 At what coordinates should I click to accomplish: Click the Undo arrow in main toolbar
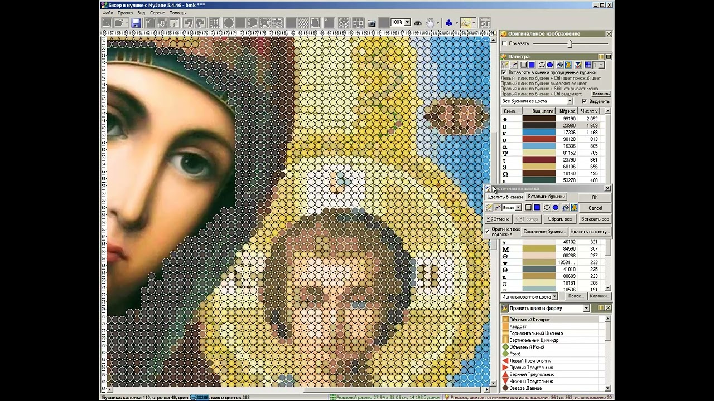point(189,23)
